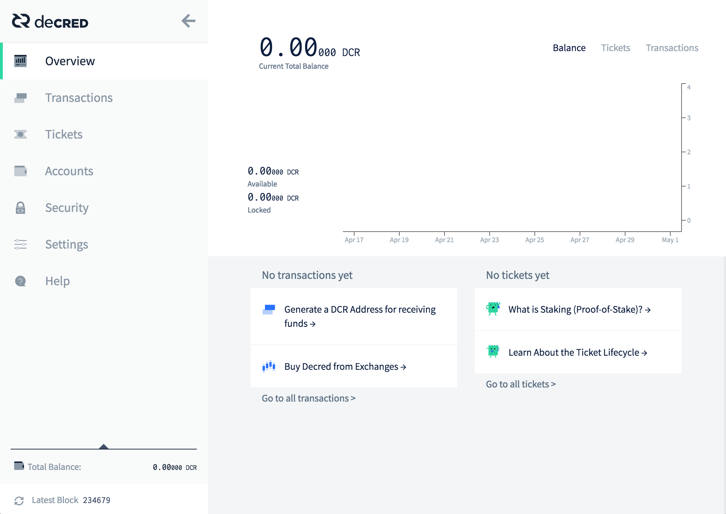The image size is (726, 514).
Task: Click the Settings sliders icon
Action: (20, 244)
